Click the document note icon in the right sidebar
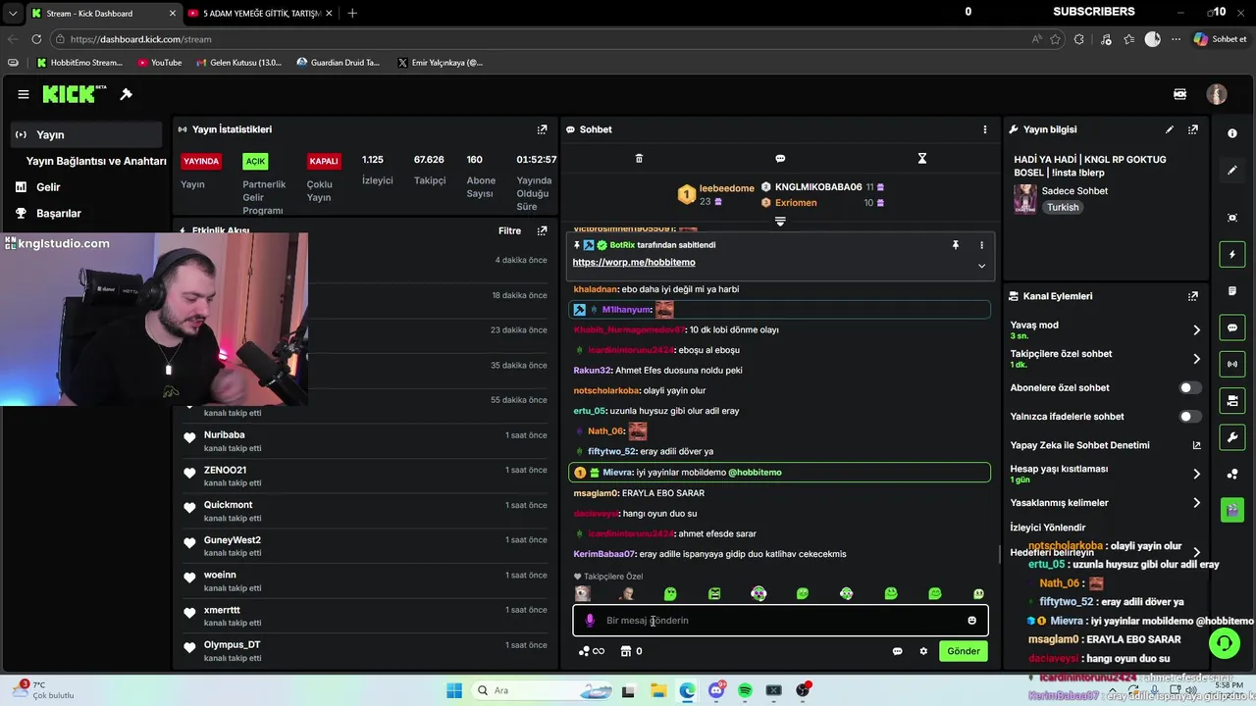This screenshot has width=1256, height=706. coord(1232,291)
